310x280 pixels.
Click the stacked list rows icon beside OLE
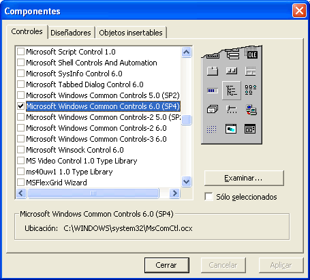(232, 54)
